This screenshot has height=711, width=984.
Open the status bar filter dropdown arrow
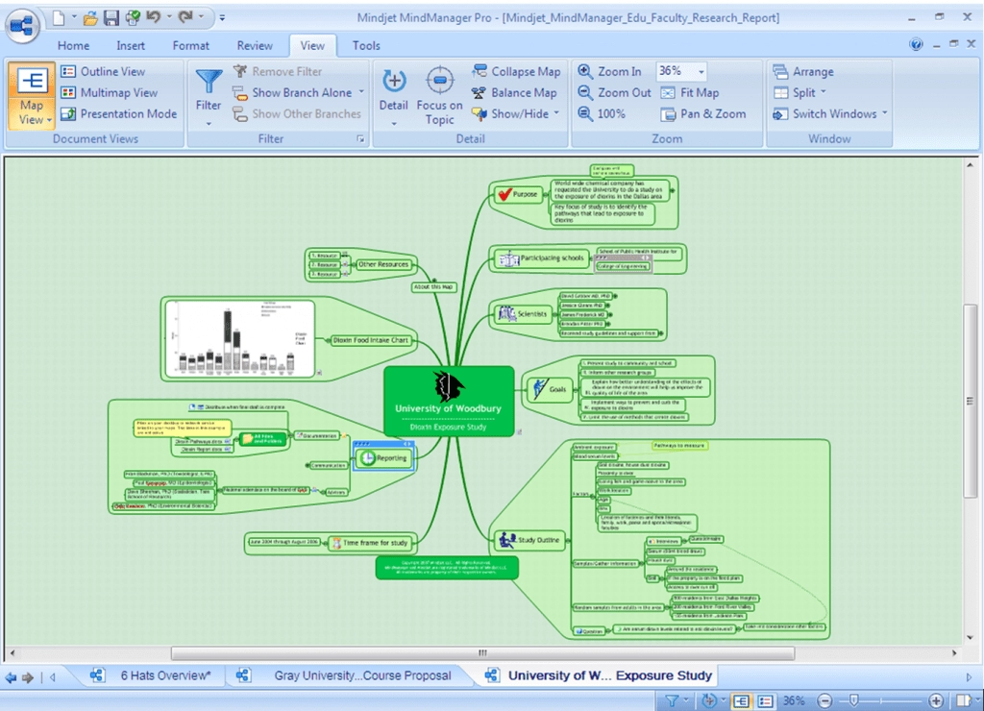[686, 700]
